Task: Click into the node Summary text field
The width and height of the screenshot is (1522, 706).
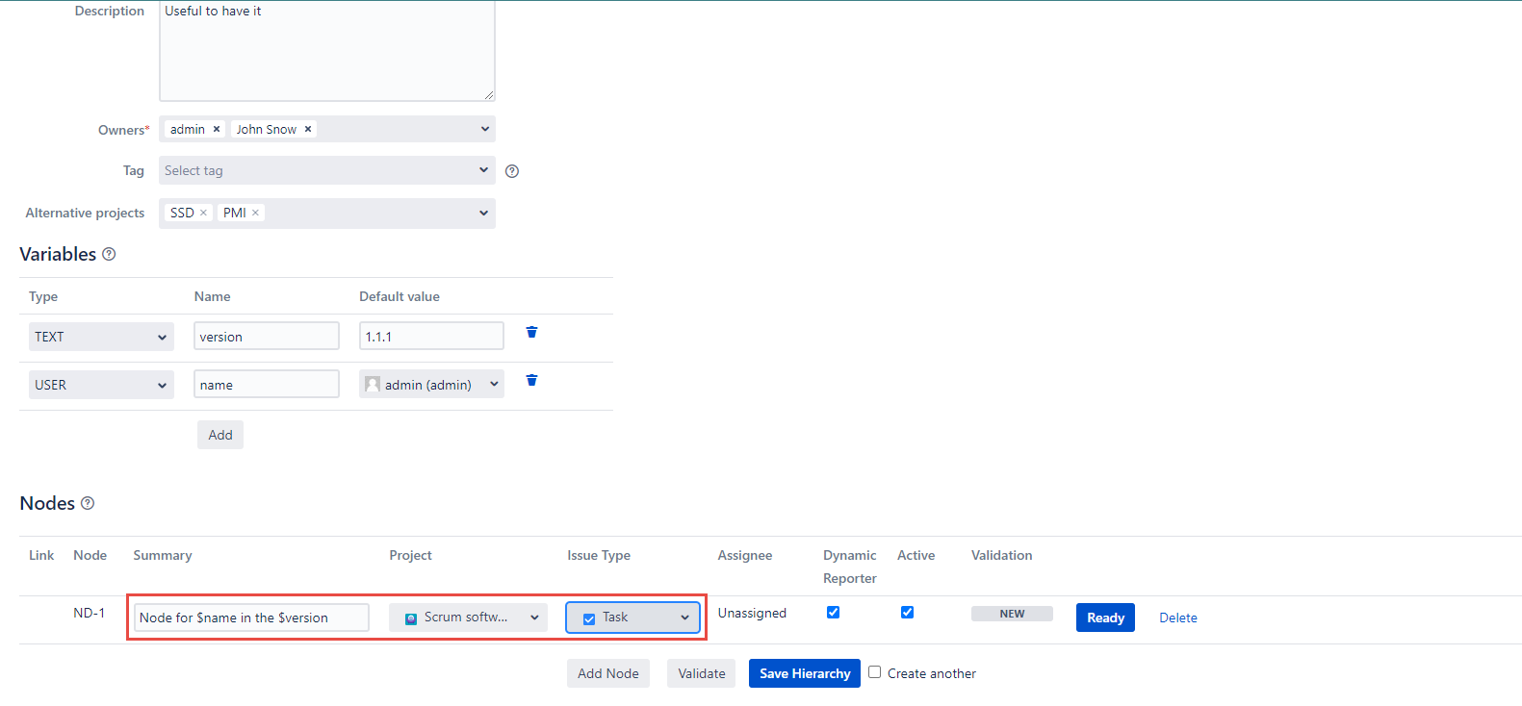Action: [x=251, y=618]
